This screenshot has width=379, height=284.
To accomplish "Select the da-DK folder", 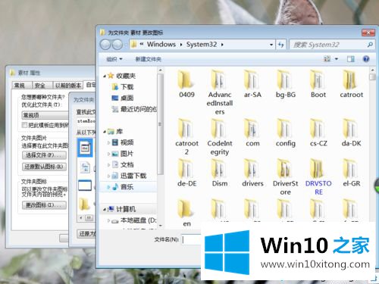I will [x=351, y=133].
